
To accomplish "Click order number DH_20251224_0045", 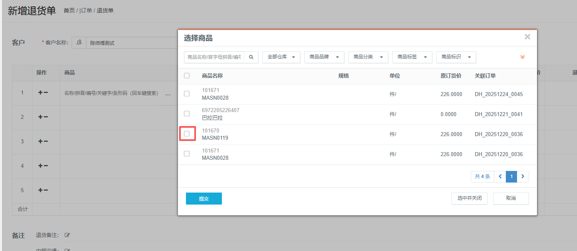I will tap(499, 94).
